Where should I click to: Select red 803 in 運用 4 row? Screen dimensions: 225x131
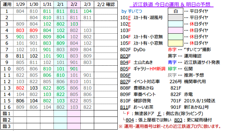click(x=20, y=30)
